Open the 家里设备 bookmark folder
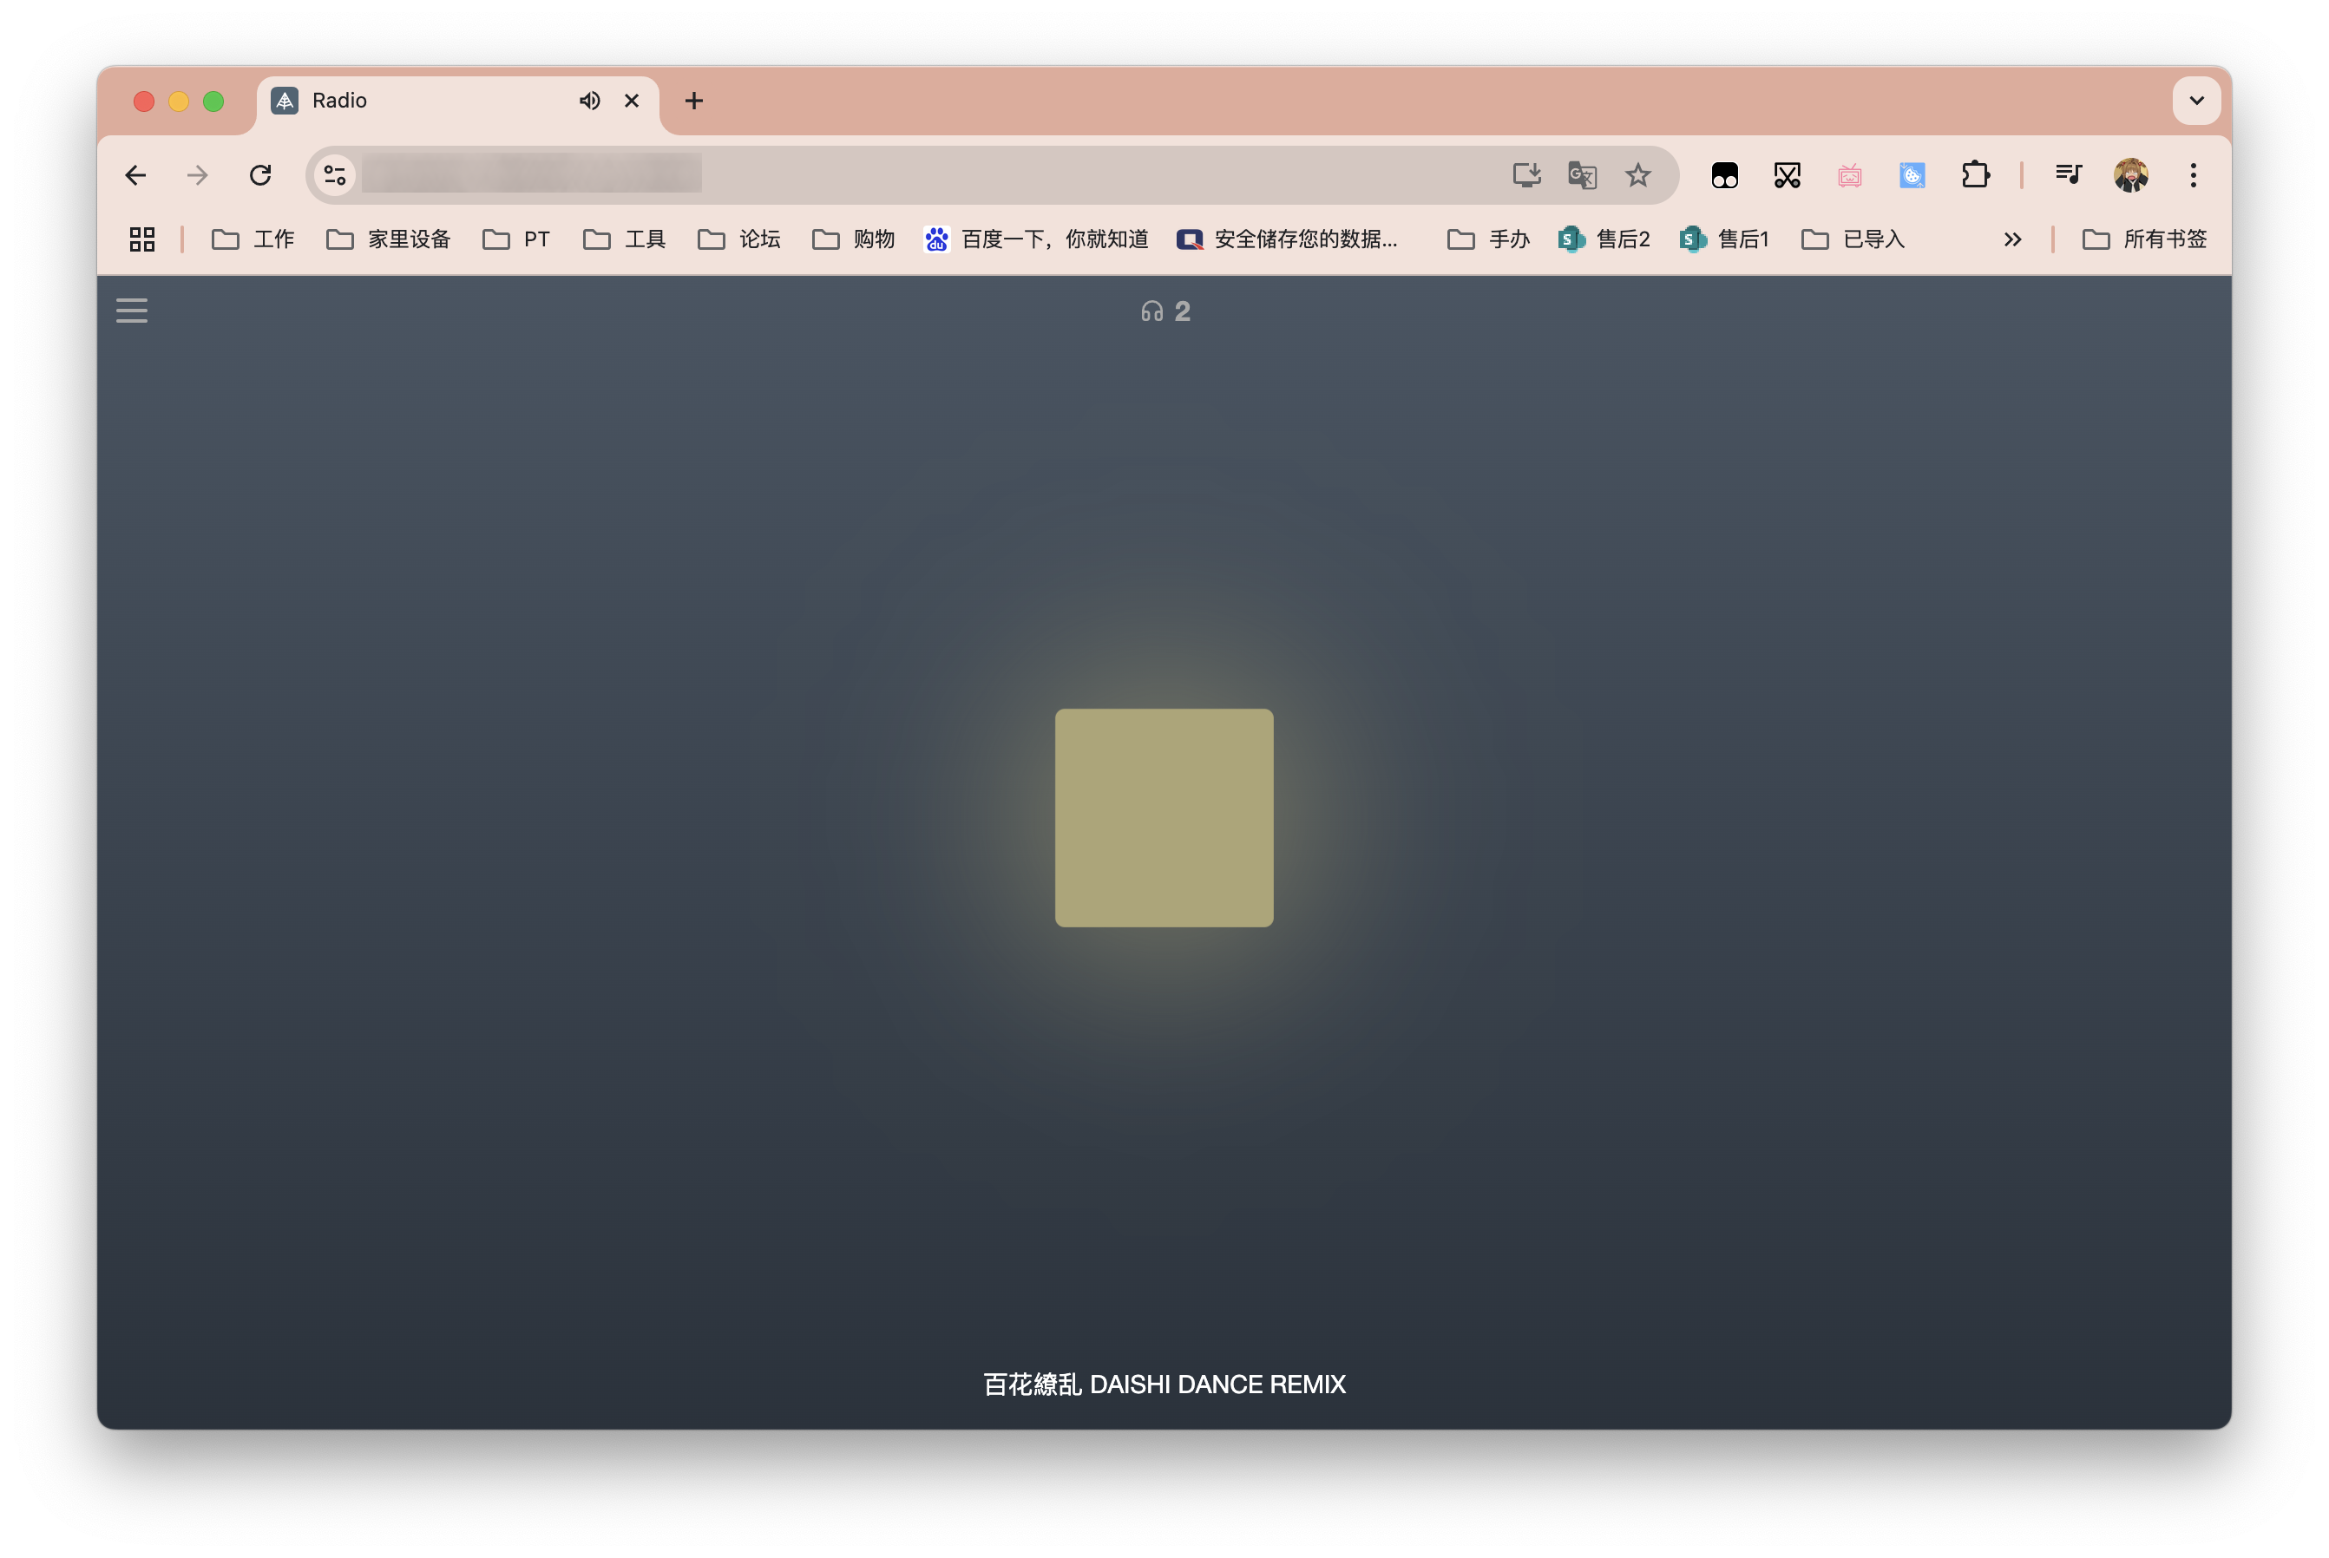Viewport: 2329px width, 1558px height. point(389,239)
